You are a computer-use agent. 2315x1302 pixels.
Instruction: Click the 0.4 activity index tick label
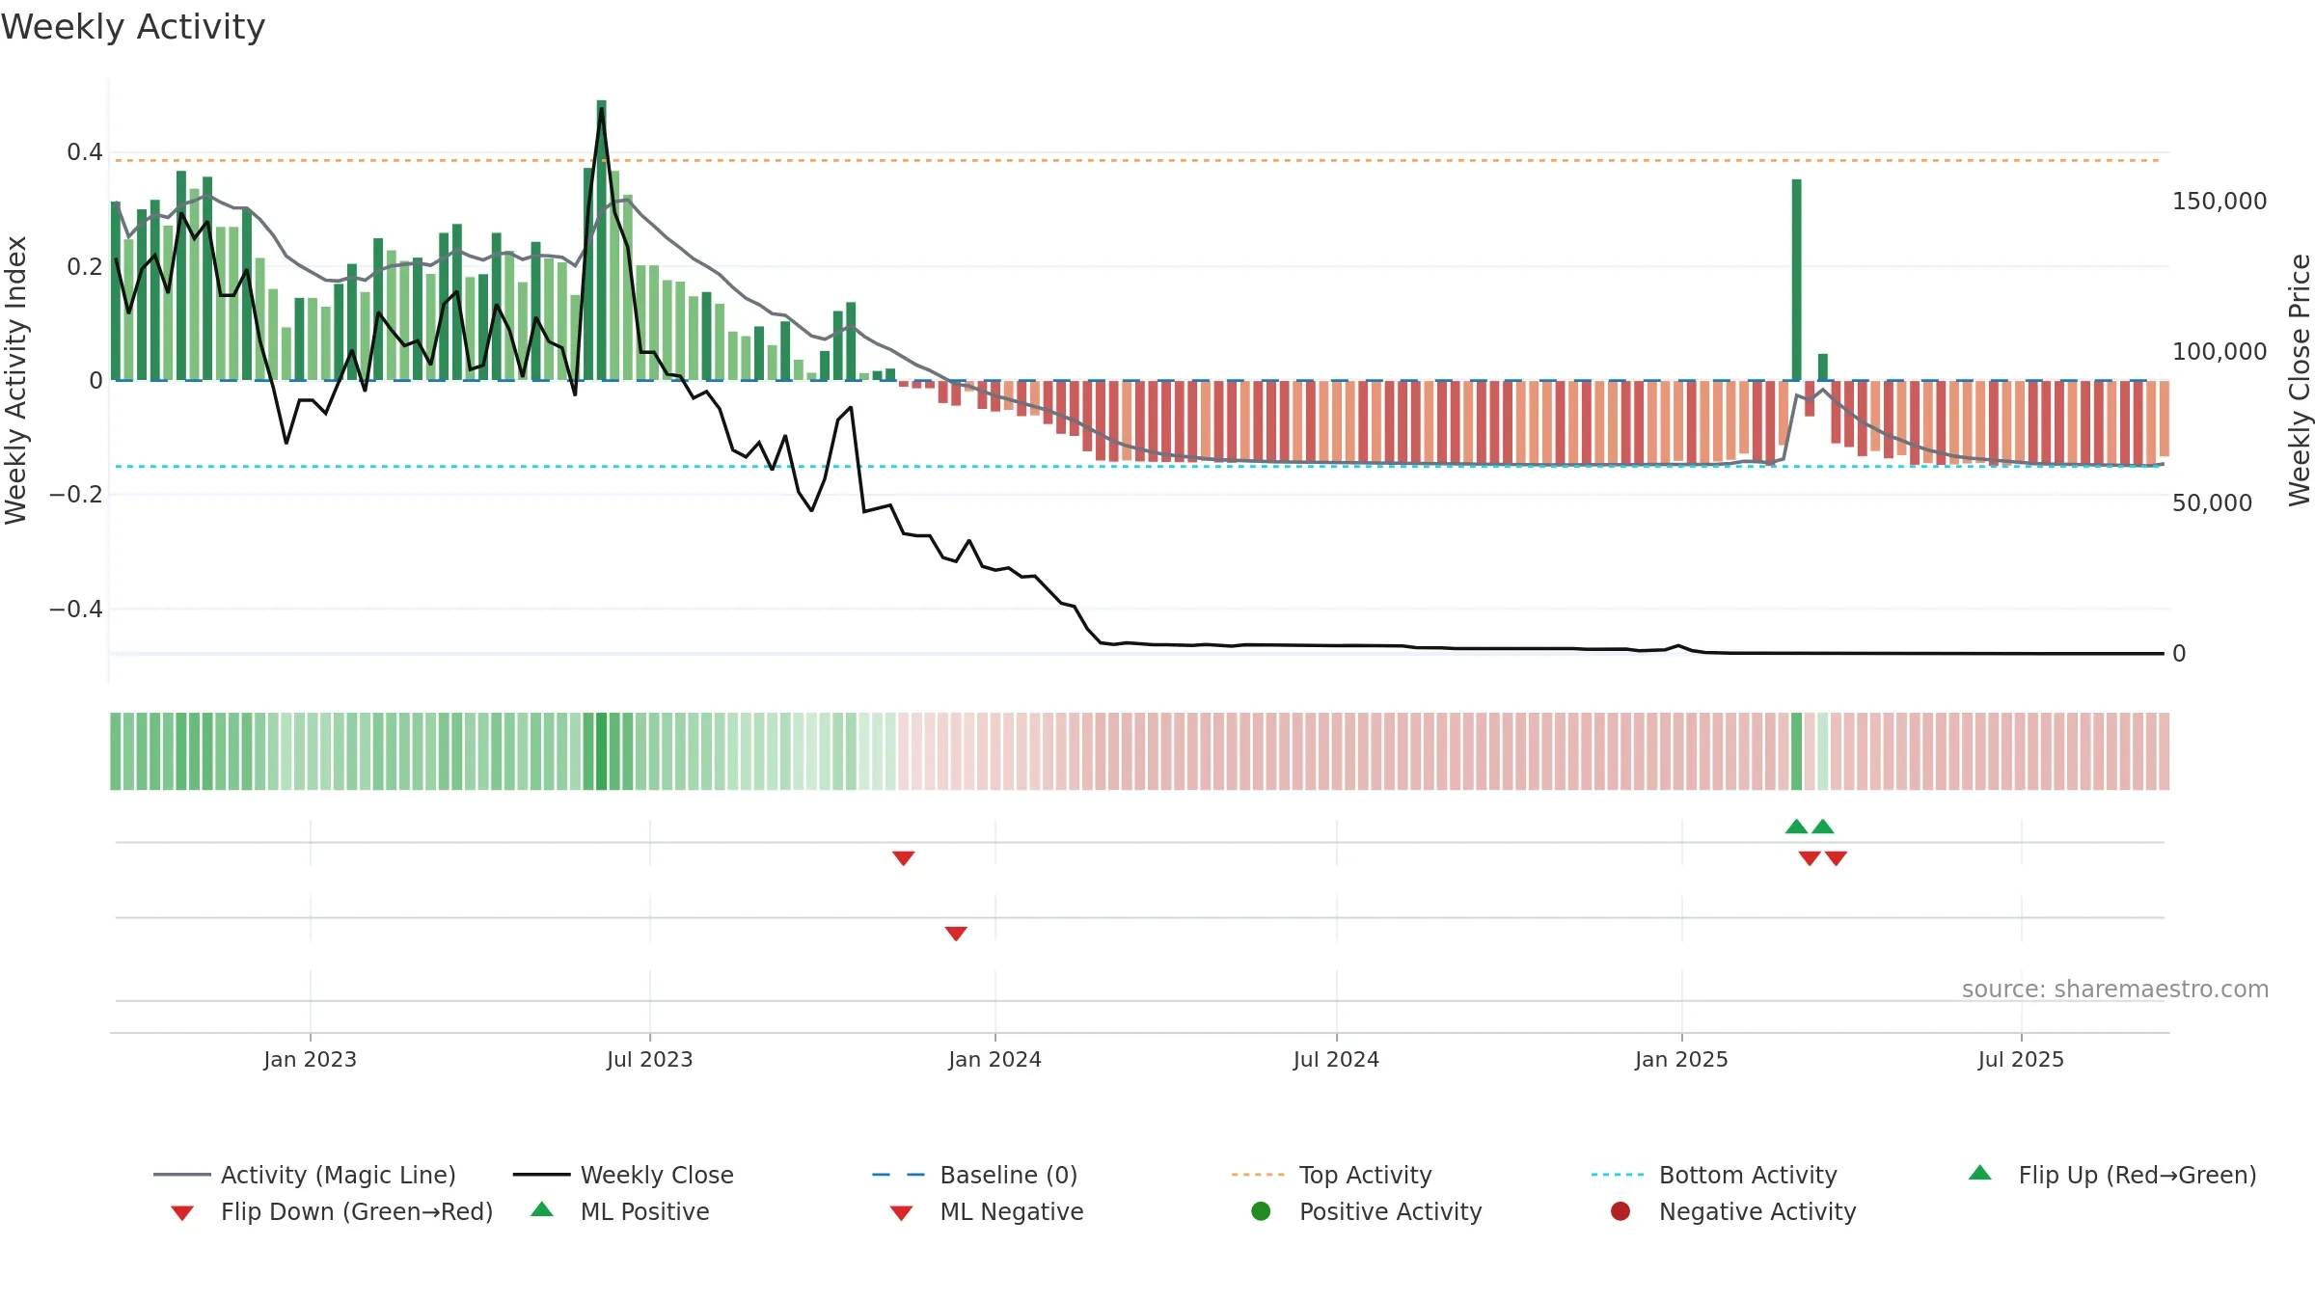[x=85, y=152]
